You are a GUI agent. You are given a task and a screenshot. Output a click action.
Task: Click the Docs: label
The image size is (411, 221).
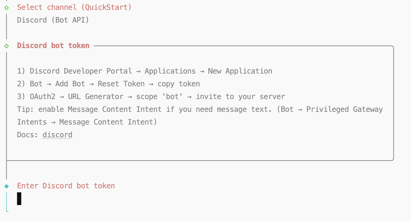[x=27, y=135]
